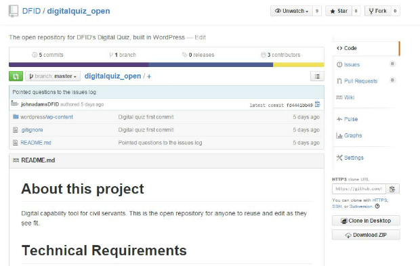Open the repository Settings
This screenshot has width=420, height=266.
click(x=354, y=158)
